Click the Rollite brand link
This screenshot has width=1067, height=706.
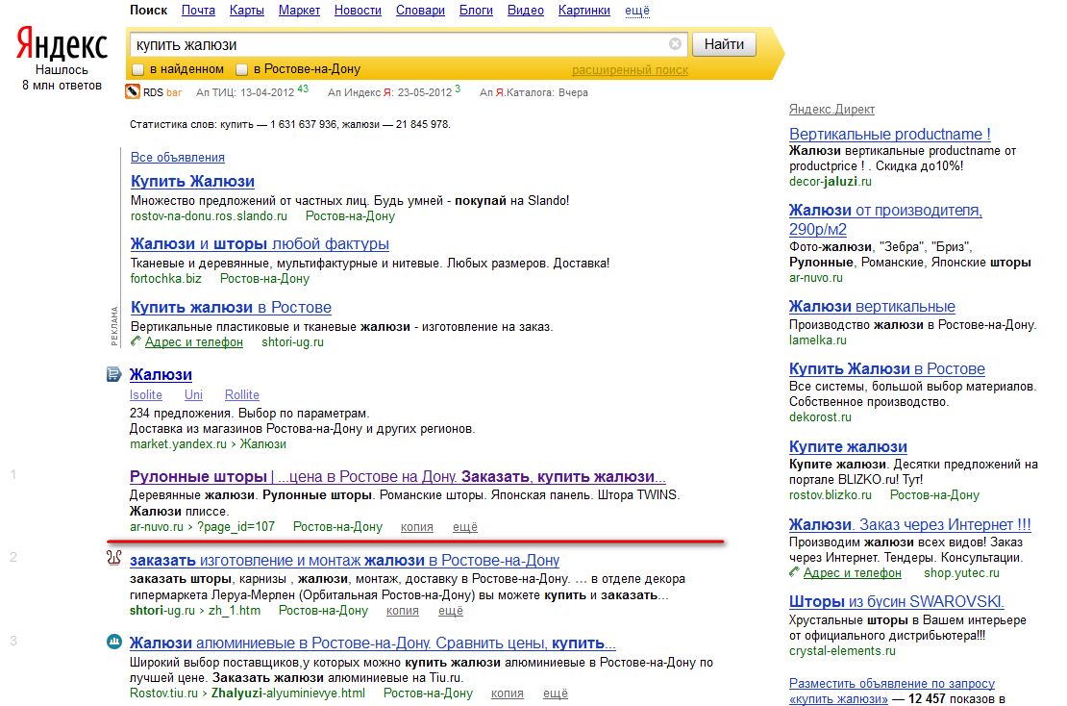click(242, 395)
